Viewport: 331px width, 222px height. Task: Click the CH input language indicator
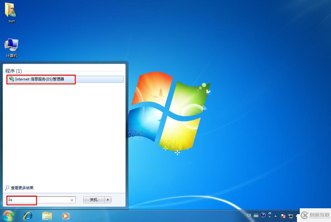click(x=249, y=215)
